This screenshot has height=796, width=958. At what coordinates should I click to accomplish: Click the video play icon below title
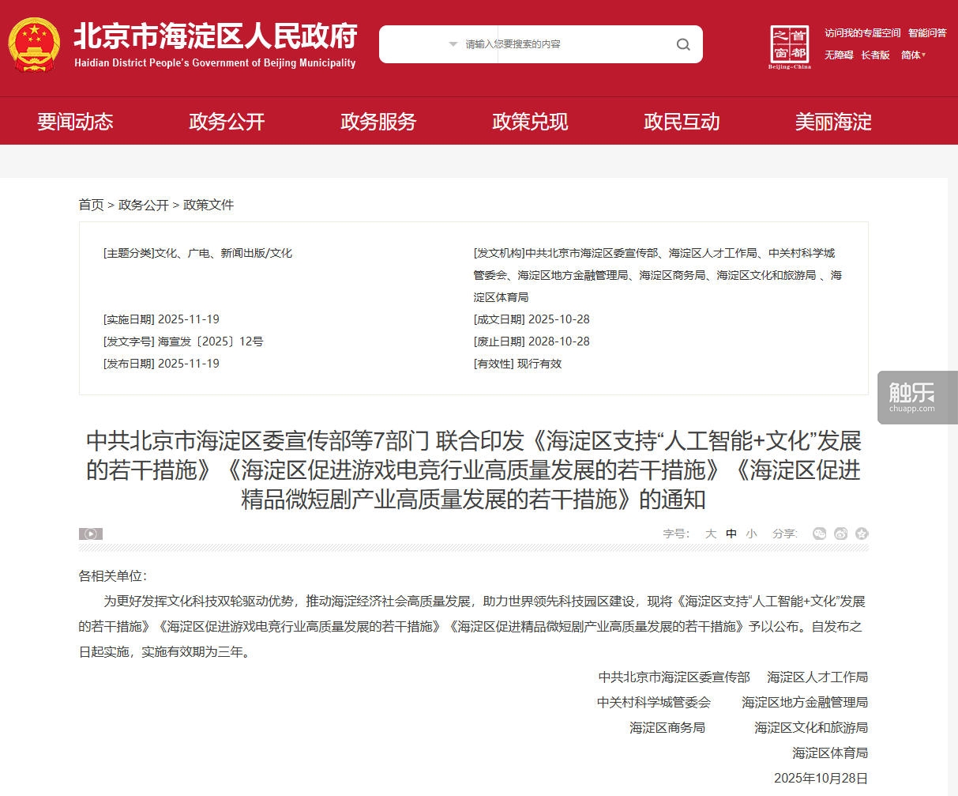click(91, 534)
